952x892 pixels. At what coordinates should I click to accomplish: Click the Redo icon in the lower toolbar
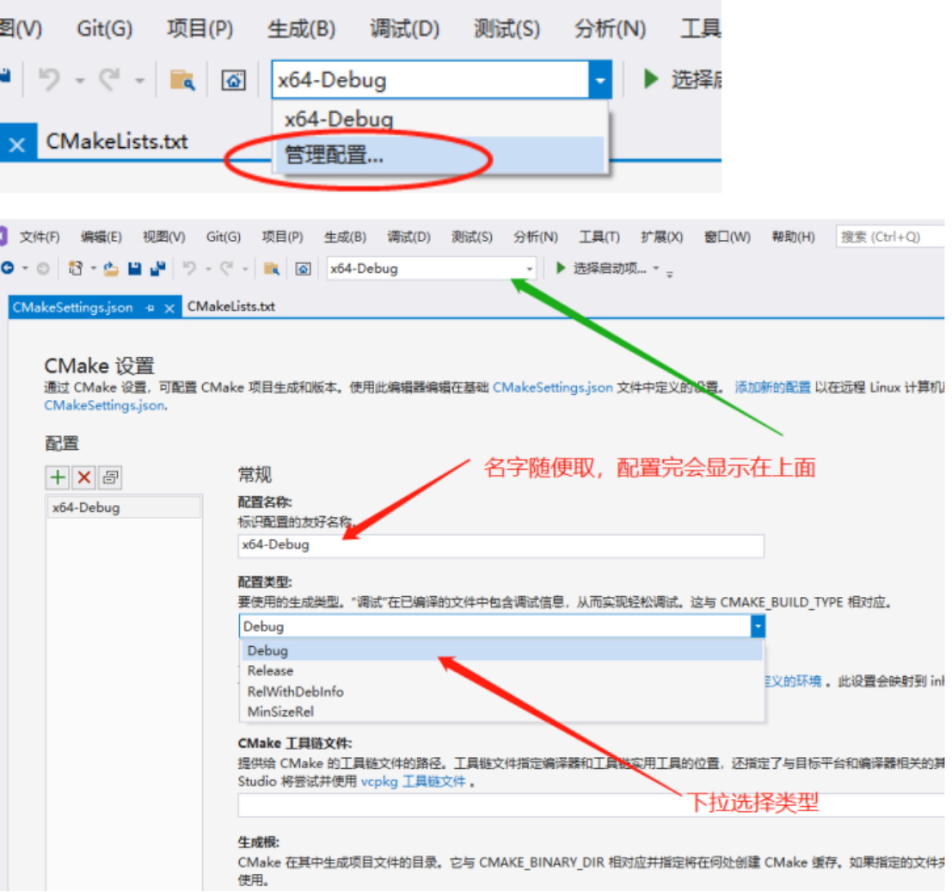pyautogui.click(x=226, y=268)
